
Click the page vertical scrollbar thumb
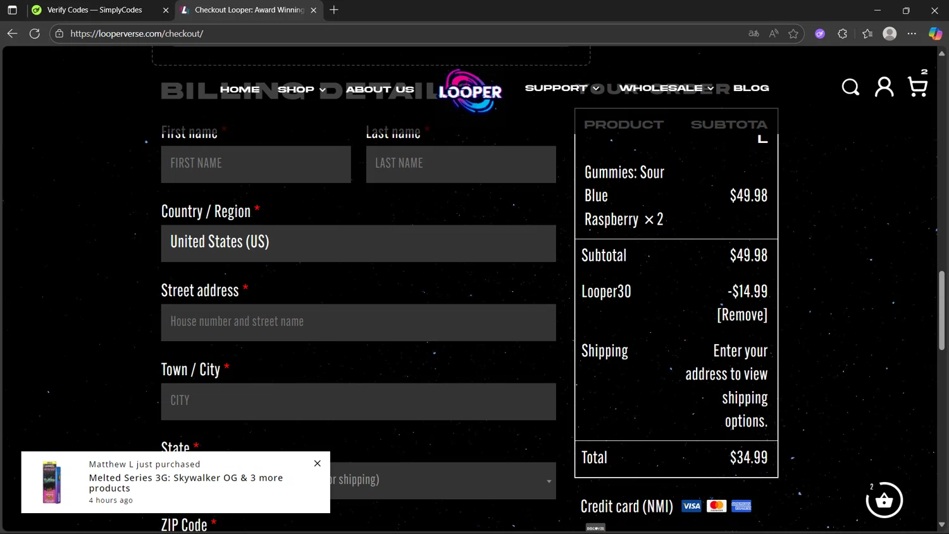(x=941, y=310)
